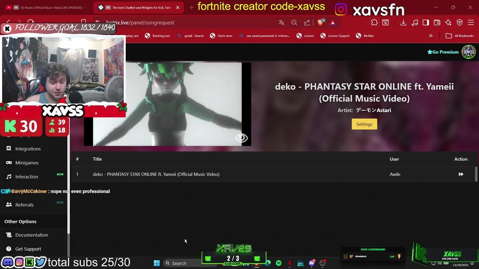Open the Downloads toolbar icon
Viewport: 479px width, 269px height.
pyautogui.click(x=403, y=22)
